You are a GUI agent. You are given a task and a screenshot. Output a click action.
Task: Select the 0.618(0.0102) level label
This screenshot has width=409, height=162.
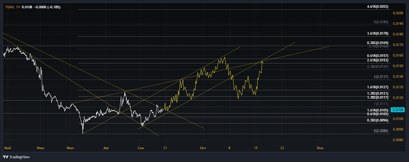378,114
